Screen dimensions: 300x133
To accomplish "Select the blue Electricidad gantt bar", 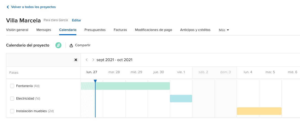I will pos(181,99).
